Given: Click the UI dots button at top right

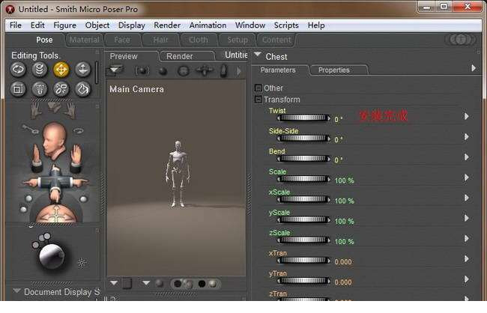Looking at the screenshot, I should 462,40.
